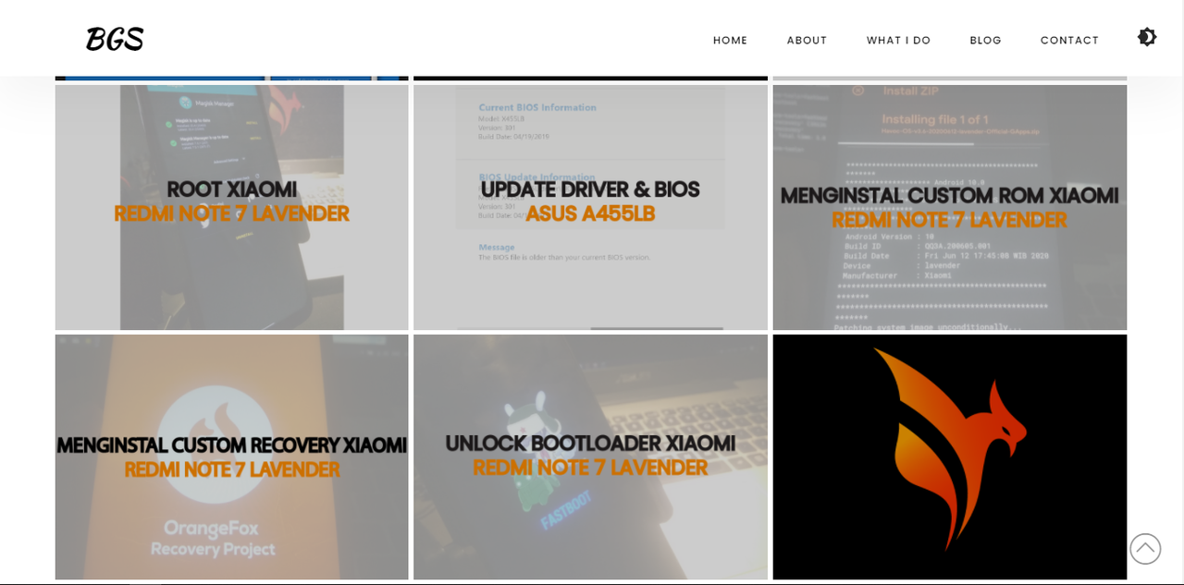The height and width of the screenshot is (585, 1184).
Task: Click the scroll-to-top arrow button
Action: tap(1145, 549)
